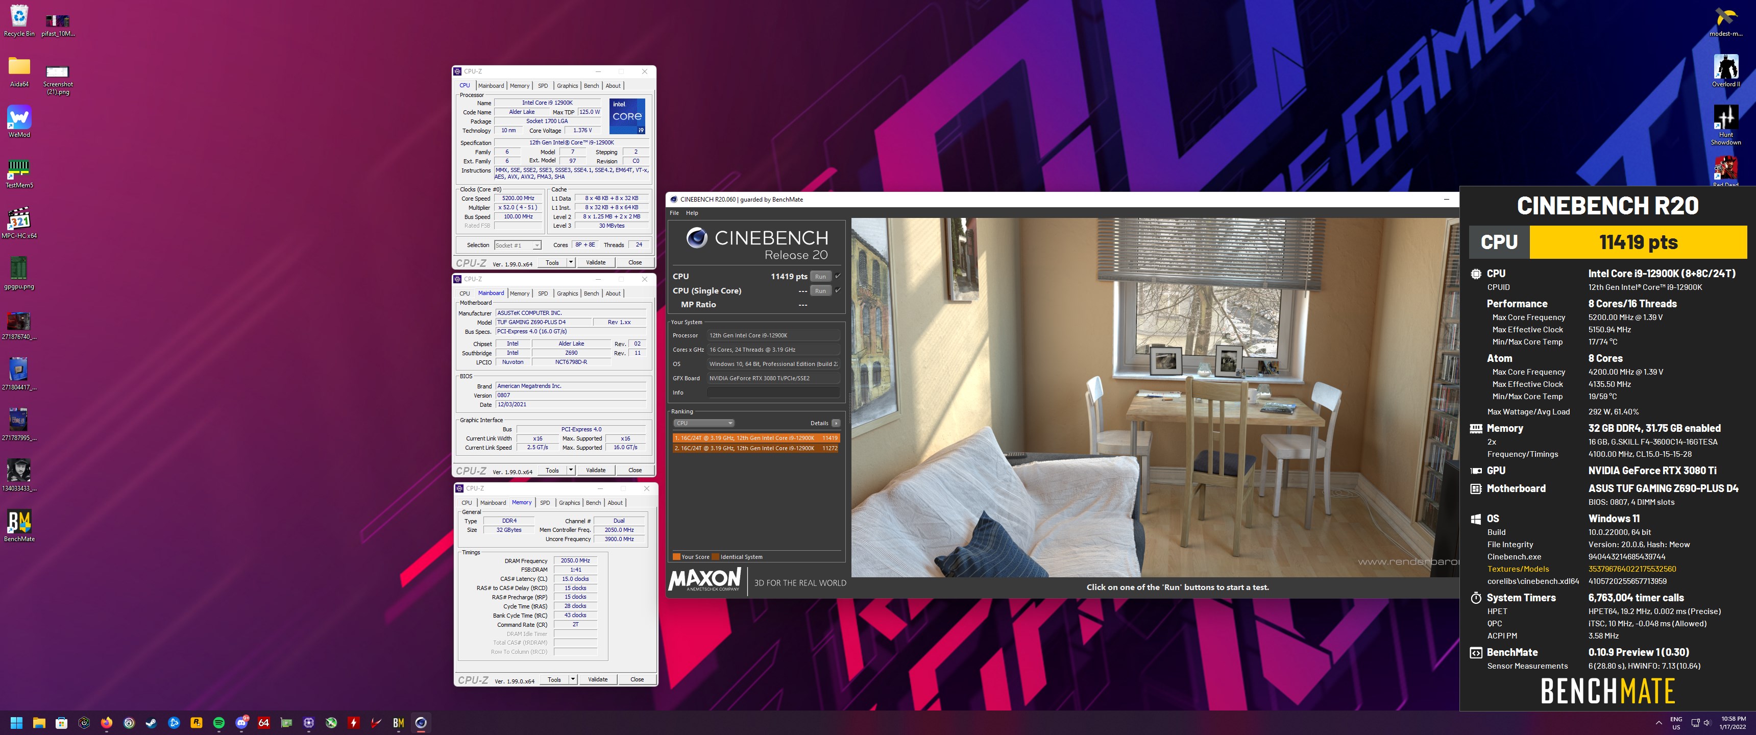The height and width of the screenshot is (735, 1756).
Task: Click the Intel Core logo in CPU-Z
Action: coord(627,116)
